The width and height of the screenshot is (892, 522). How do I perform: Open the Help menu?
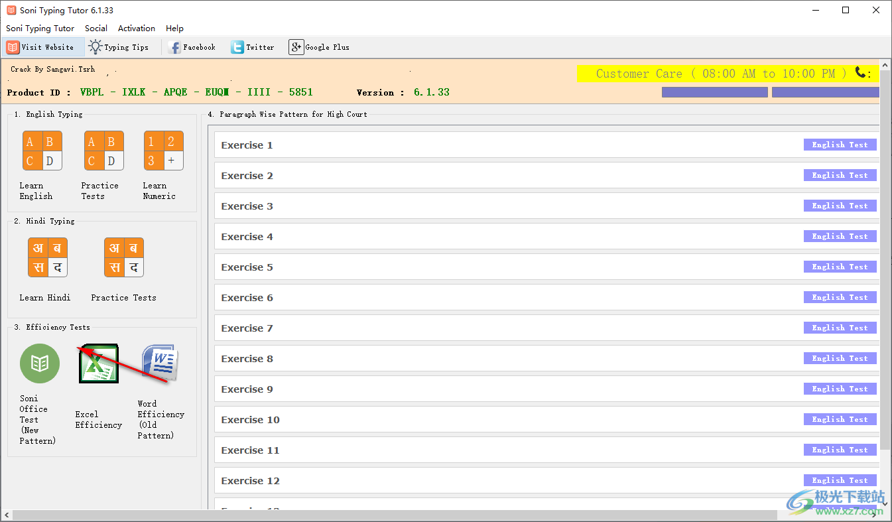click(174, 28)
